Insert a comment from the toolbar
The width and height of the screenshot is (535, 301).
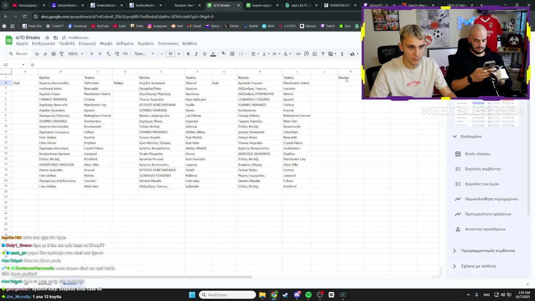pos(306,54)
